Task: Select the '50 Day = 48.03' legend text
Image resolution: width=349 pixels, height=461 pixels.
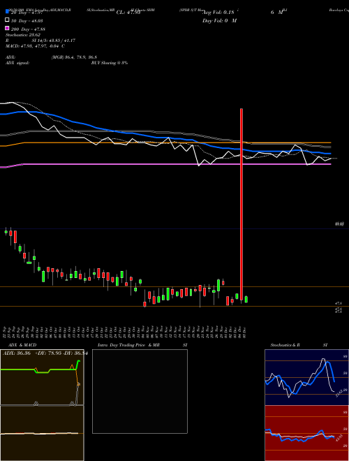Action: point(27,21)
